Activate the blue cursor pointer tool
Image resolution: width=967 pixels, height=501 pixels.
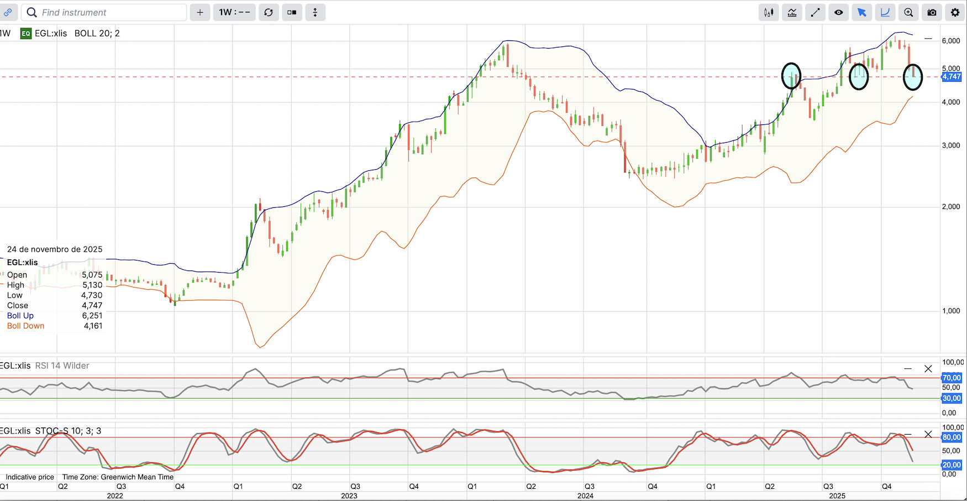click(861, 12)
